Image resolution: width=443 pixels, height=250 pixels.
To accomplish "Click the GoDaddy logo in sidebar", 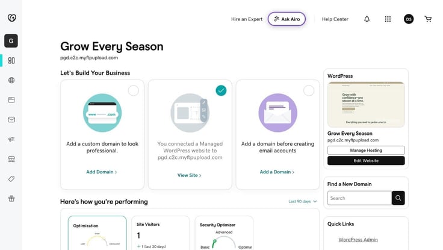I will pyautogui.click(x=11, y=18).
